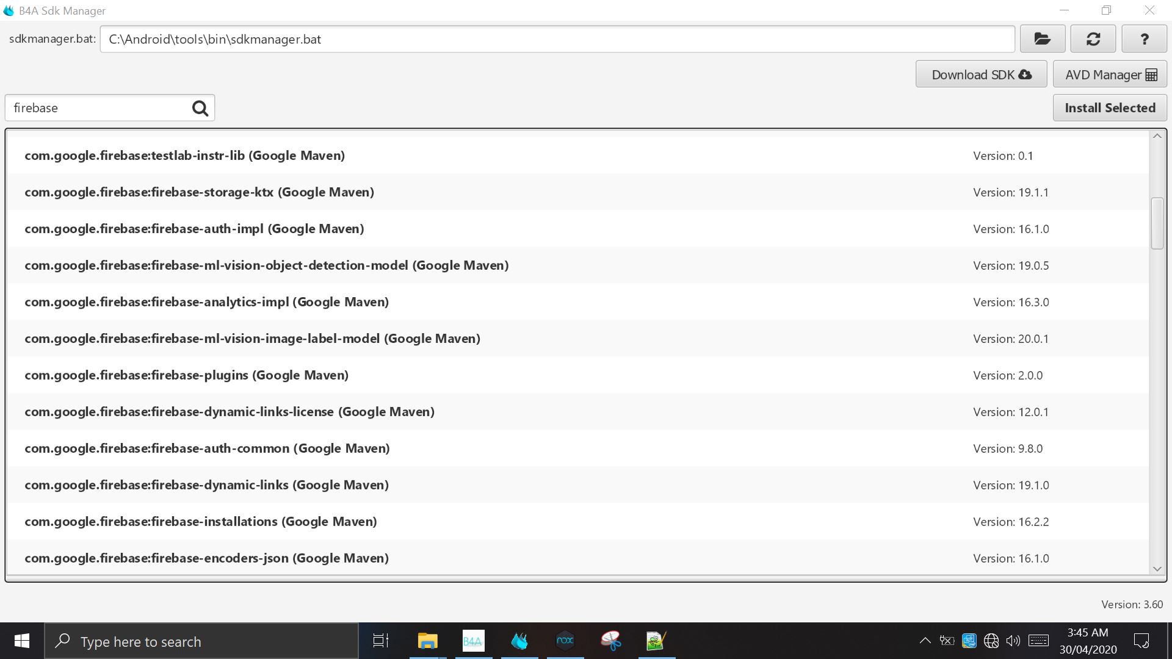Select firebase-storage-ktx package row

pyautogui.click(x=577, y=192)
